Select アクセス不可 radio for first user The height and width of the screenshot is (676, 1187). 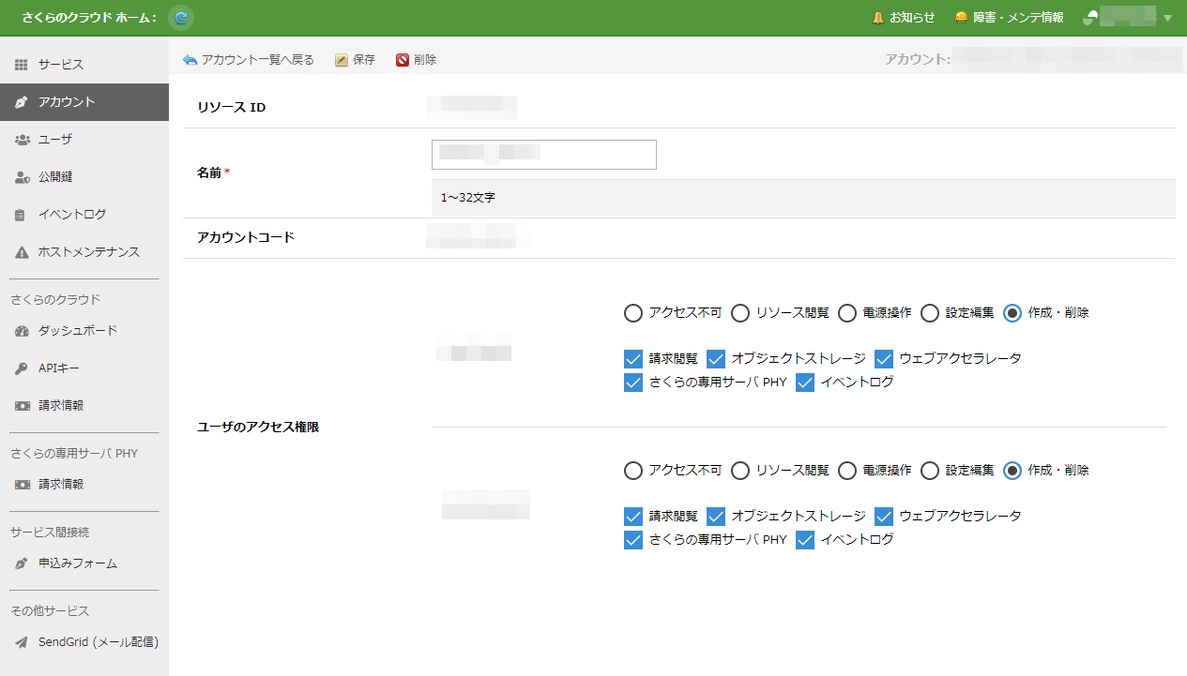pyautogui.click(x=633, y=313)
